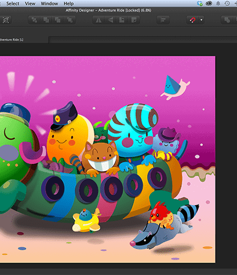The height and width of the screenshot is (275, 237).
Task: Open notifications bell in menu bar
Action: [218, 3]
